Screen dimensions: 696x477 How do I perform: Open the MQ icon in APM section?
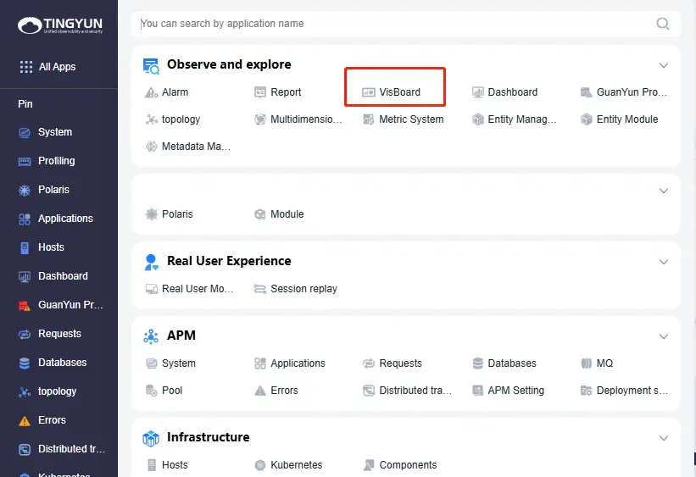[x=586, y=363]
